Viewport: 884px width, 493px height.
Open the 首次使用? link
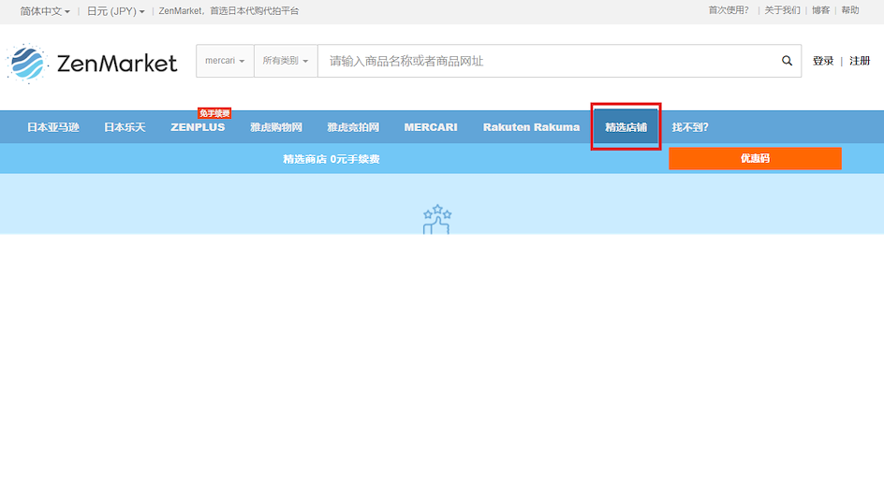[729, 10]
